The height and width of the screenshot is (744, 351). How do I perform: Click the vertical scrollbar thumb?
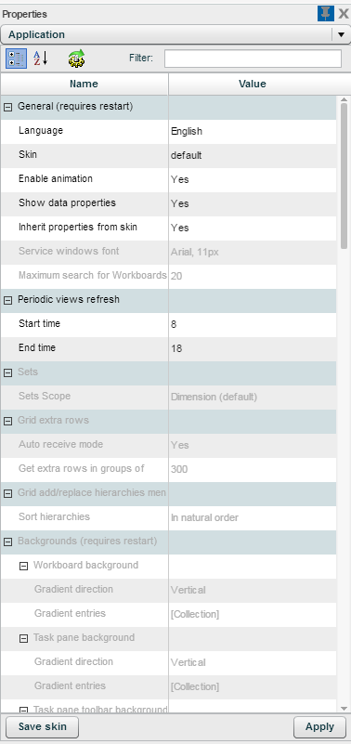[x=344, y=176]
